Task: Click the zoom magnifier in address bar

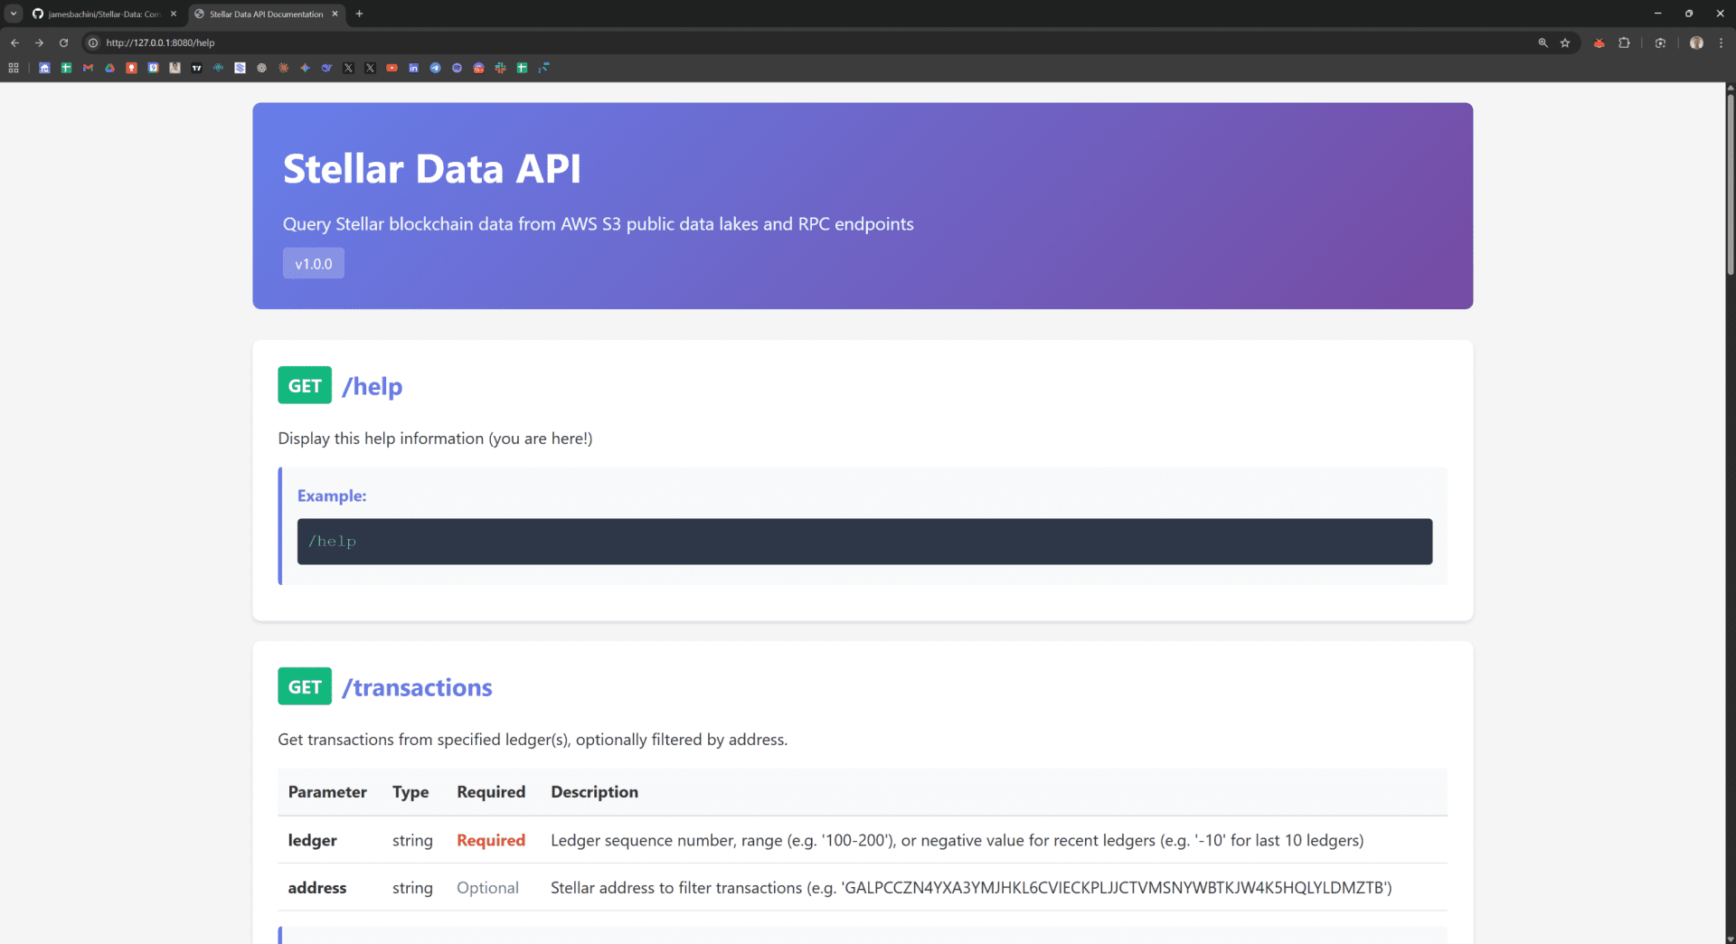Action: point(1543,42)
